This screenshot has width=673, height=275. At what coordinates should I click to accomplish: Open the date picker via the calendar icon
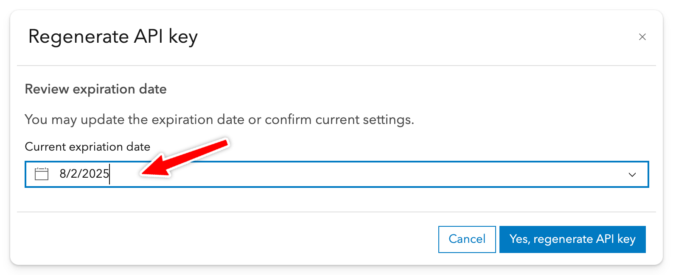pyautogui.click(x=42, y=174)
